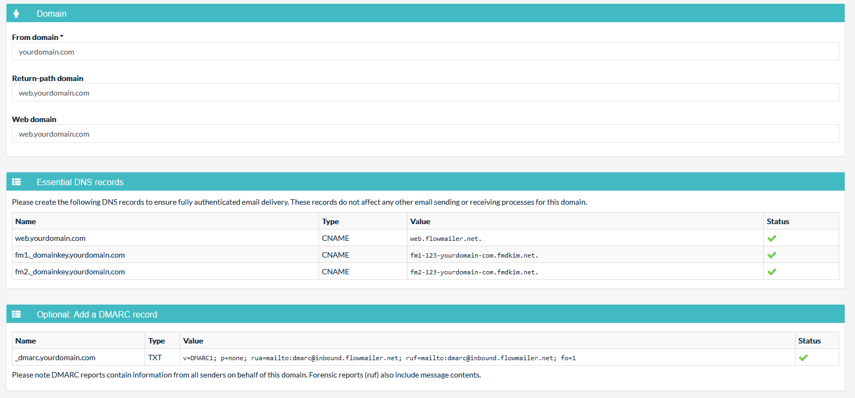Select the fm1-123-yourdomain-com.fmdkim.net. value
The image size is (855, 398).
click(x=474, y=255)
